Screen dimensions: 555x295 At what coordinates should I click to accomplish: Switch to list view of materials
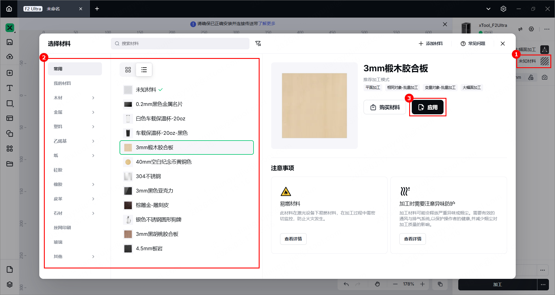(144, 70)
